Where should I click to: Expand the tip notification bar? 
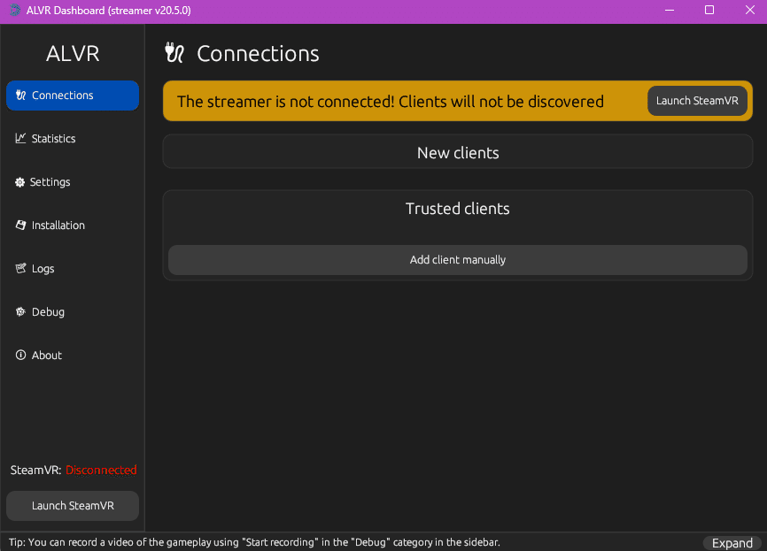click(732, 543)
